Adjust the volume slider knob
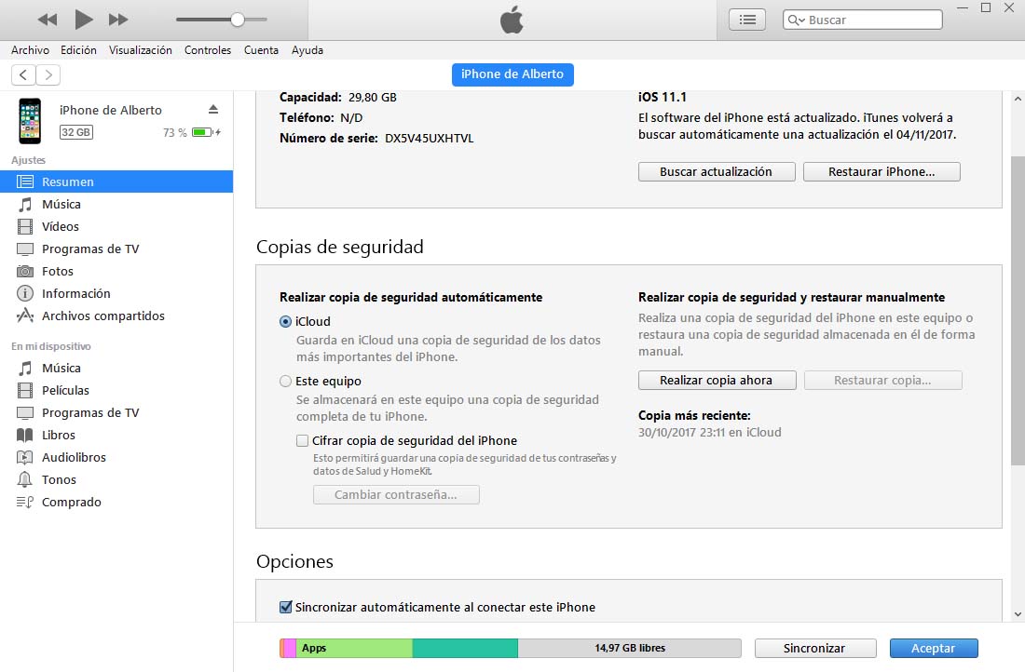 238,20
